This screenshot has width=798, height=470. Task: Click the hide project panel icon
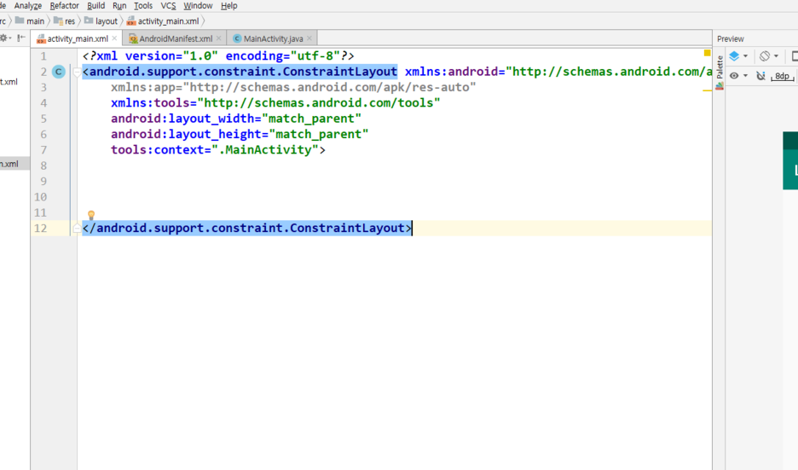click(x=20, y=38)
